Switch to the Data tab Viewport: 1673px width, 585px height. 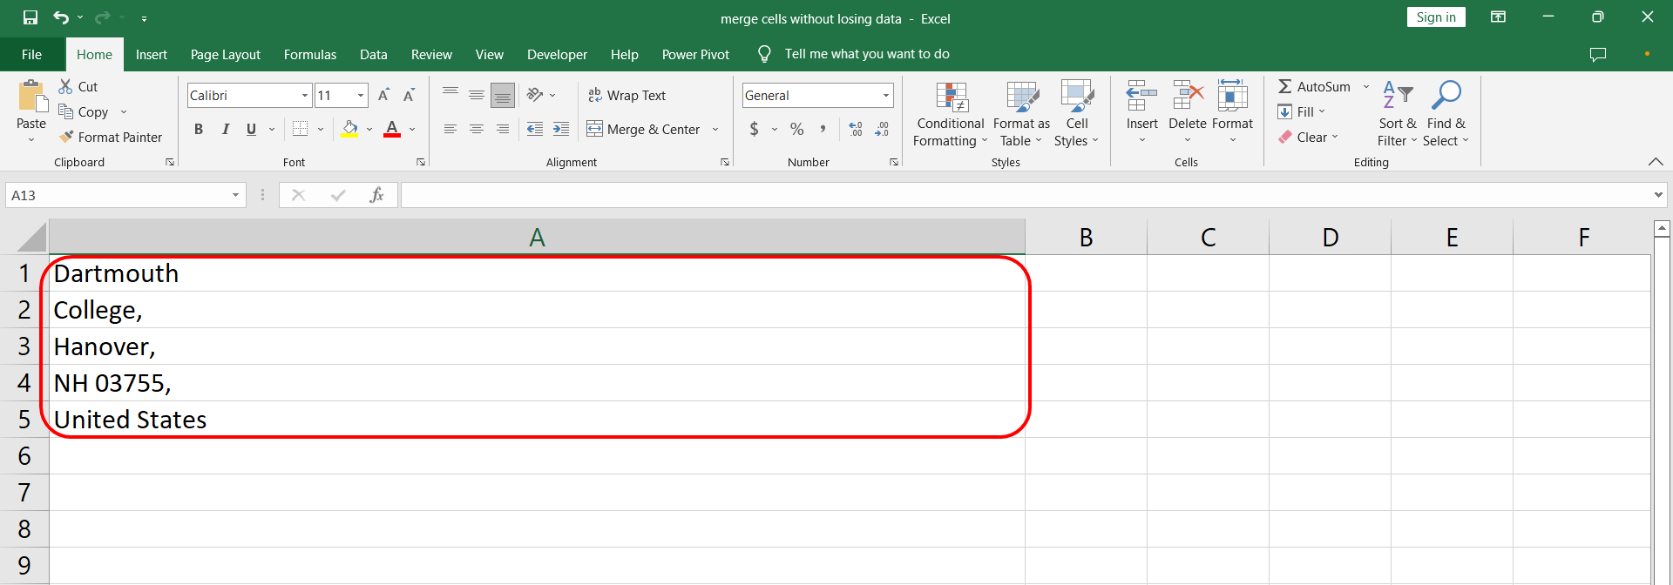point(374,54)
